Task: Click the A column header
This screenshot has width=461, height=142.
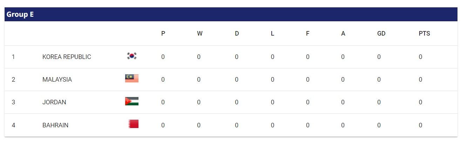Action: [x=343, y=33]
